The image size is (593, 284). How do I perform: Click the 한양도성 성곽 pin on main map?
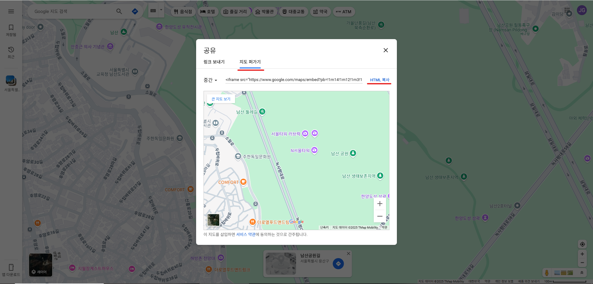click(485, 218)
